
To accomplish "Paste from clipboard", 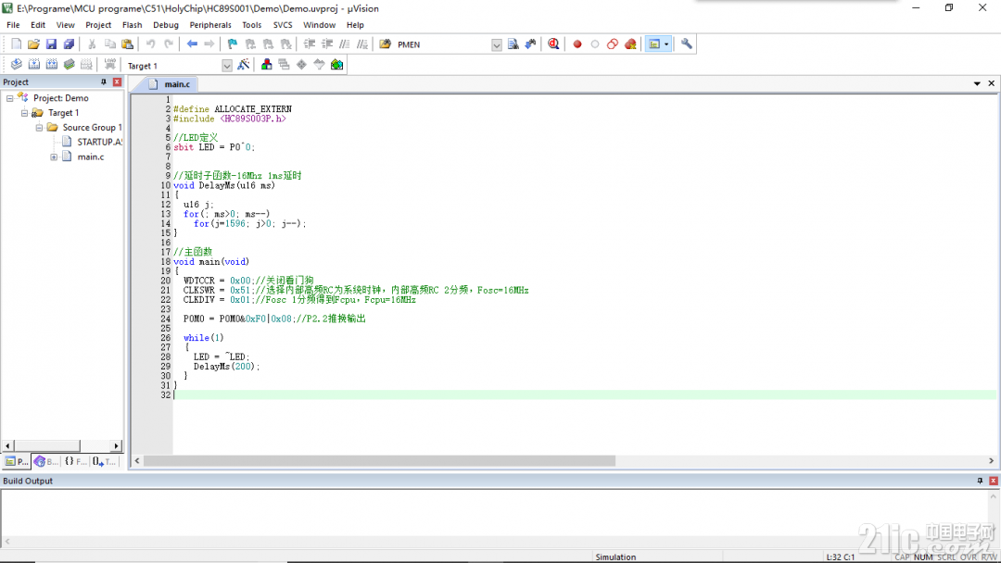I will (x=128, y=44).
